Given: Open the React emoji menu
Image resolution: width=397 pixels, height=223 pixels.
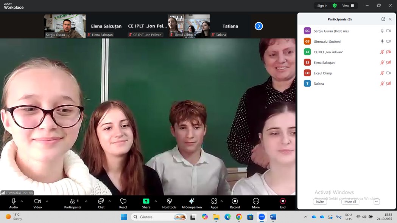Looking at the screenshot, I should coord(123,203).
